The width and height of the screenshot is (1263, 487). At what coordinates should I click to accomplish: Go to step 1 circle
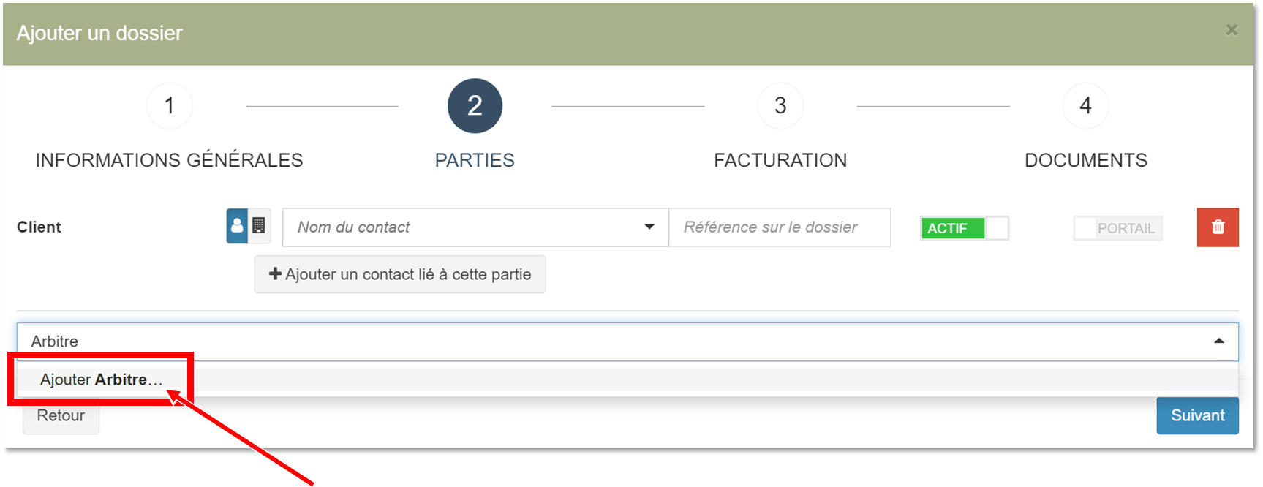(170, 106)
